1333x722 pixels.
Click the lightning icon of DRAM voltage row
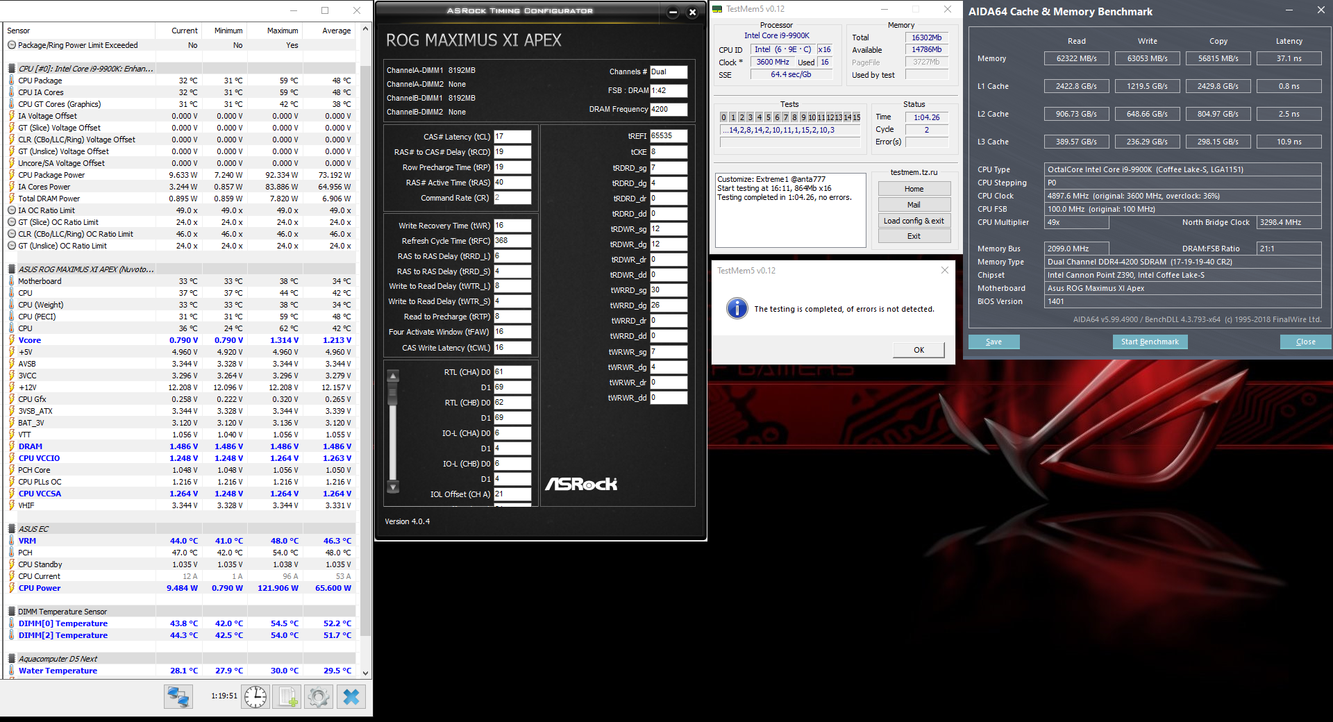(x=12, y=446)
